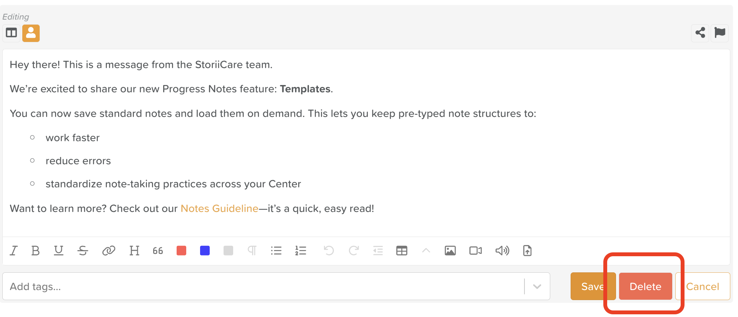Insert a numbered list
738x317 pixels.
pyautogui.click(x=301, y=251)
